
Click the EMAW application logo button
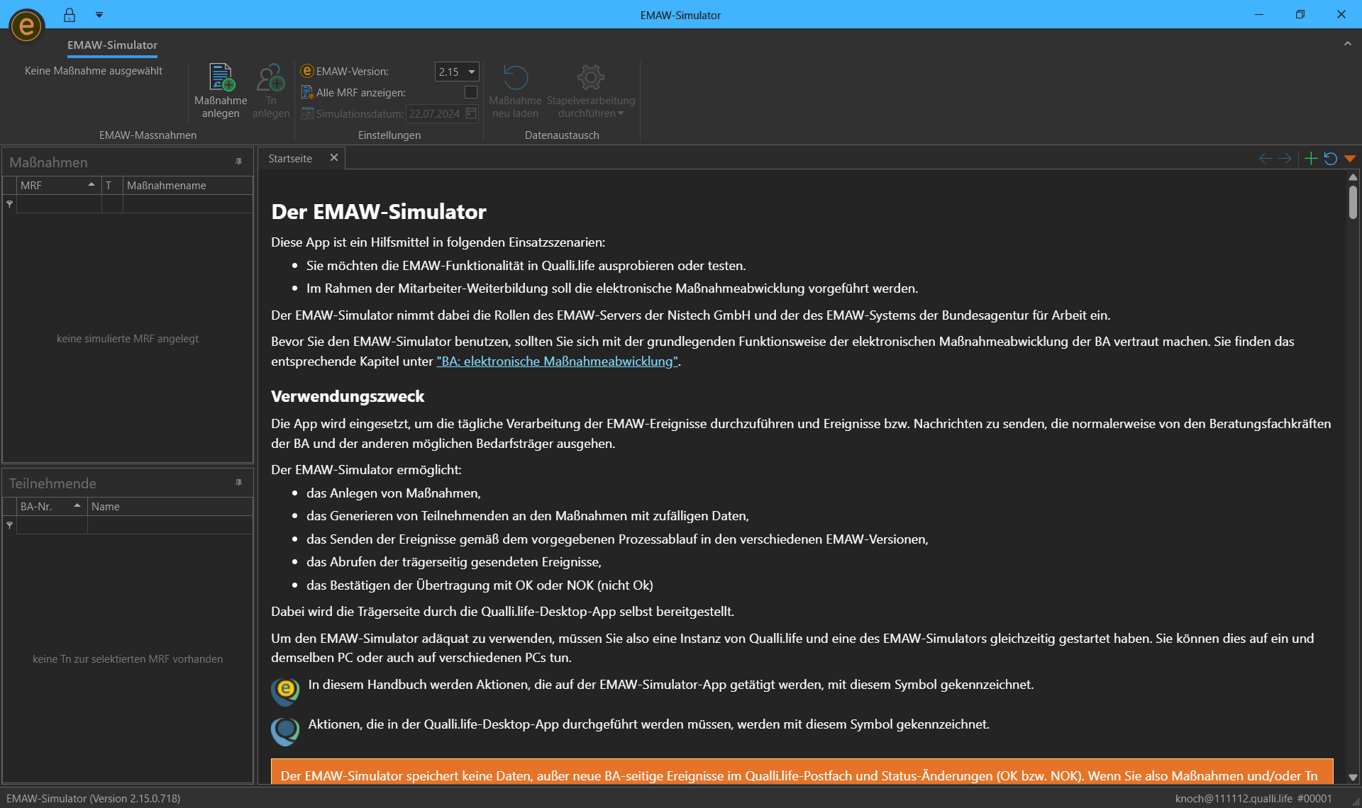point(26,26)
